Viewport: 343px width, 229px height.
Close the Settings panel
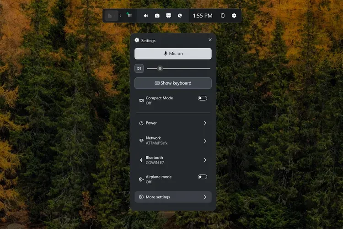coord(210,40)
